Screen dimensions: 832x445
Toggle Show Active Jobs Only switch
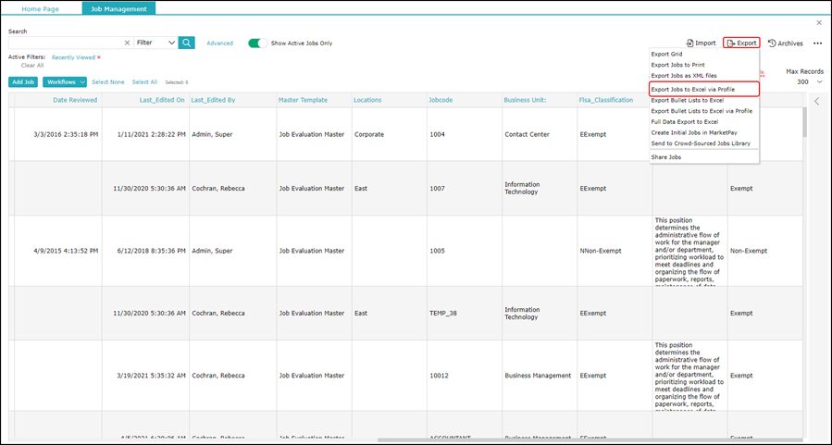[x=257, y=43]
